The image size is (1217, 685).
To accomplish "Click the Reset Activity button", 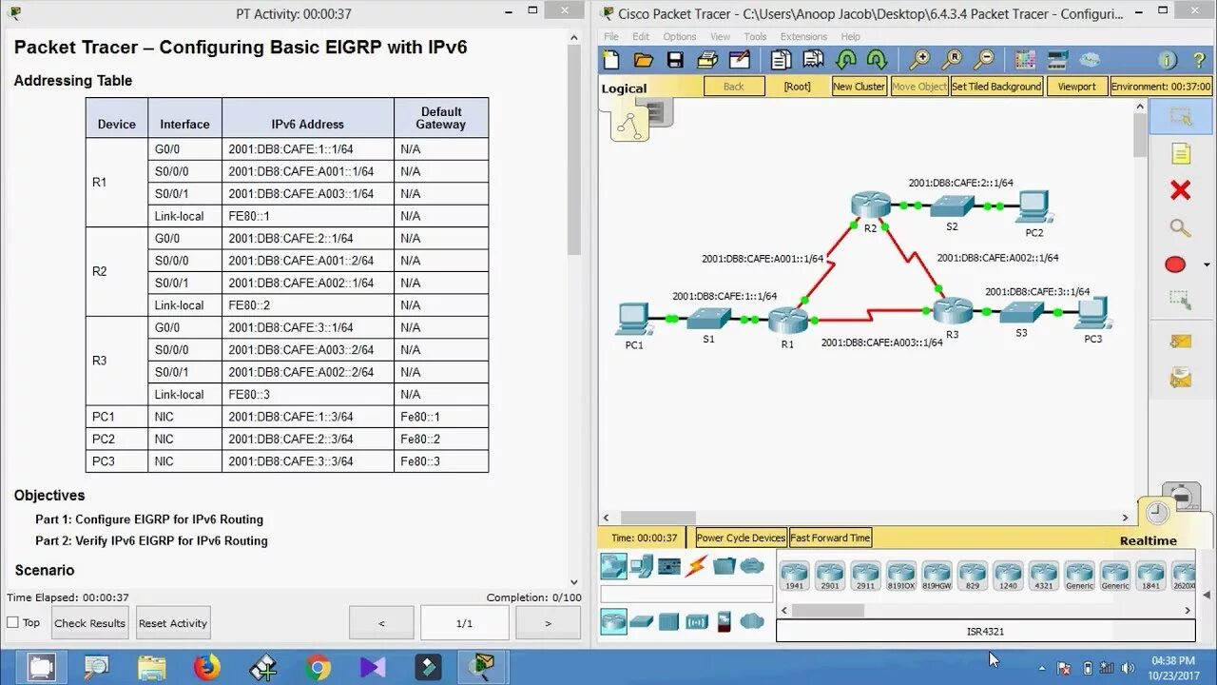I will [173, 623].
